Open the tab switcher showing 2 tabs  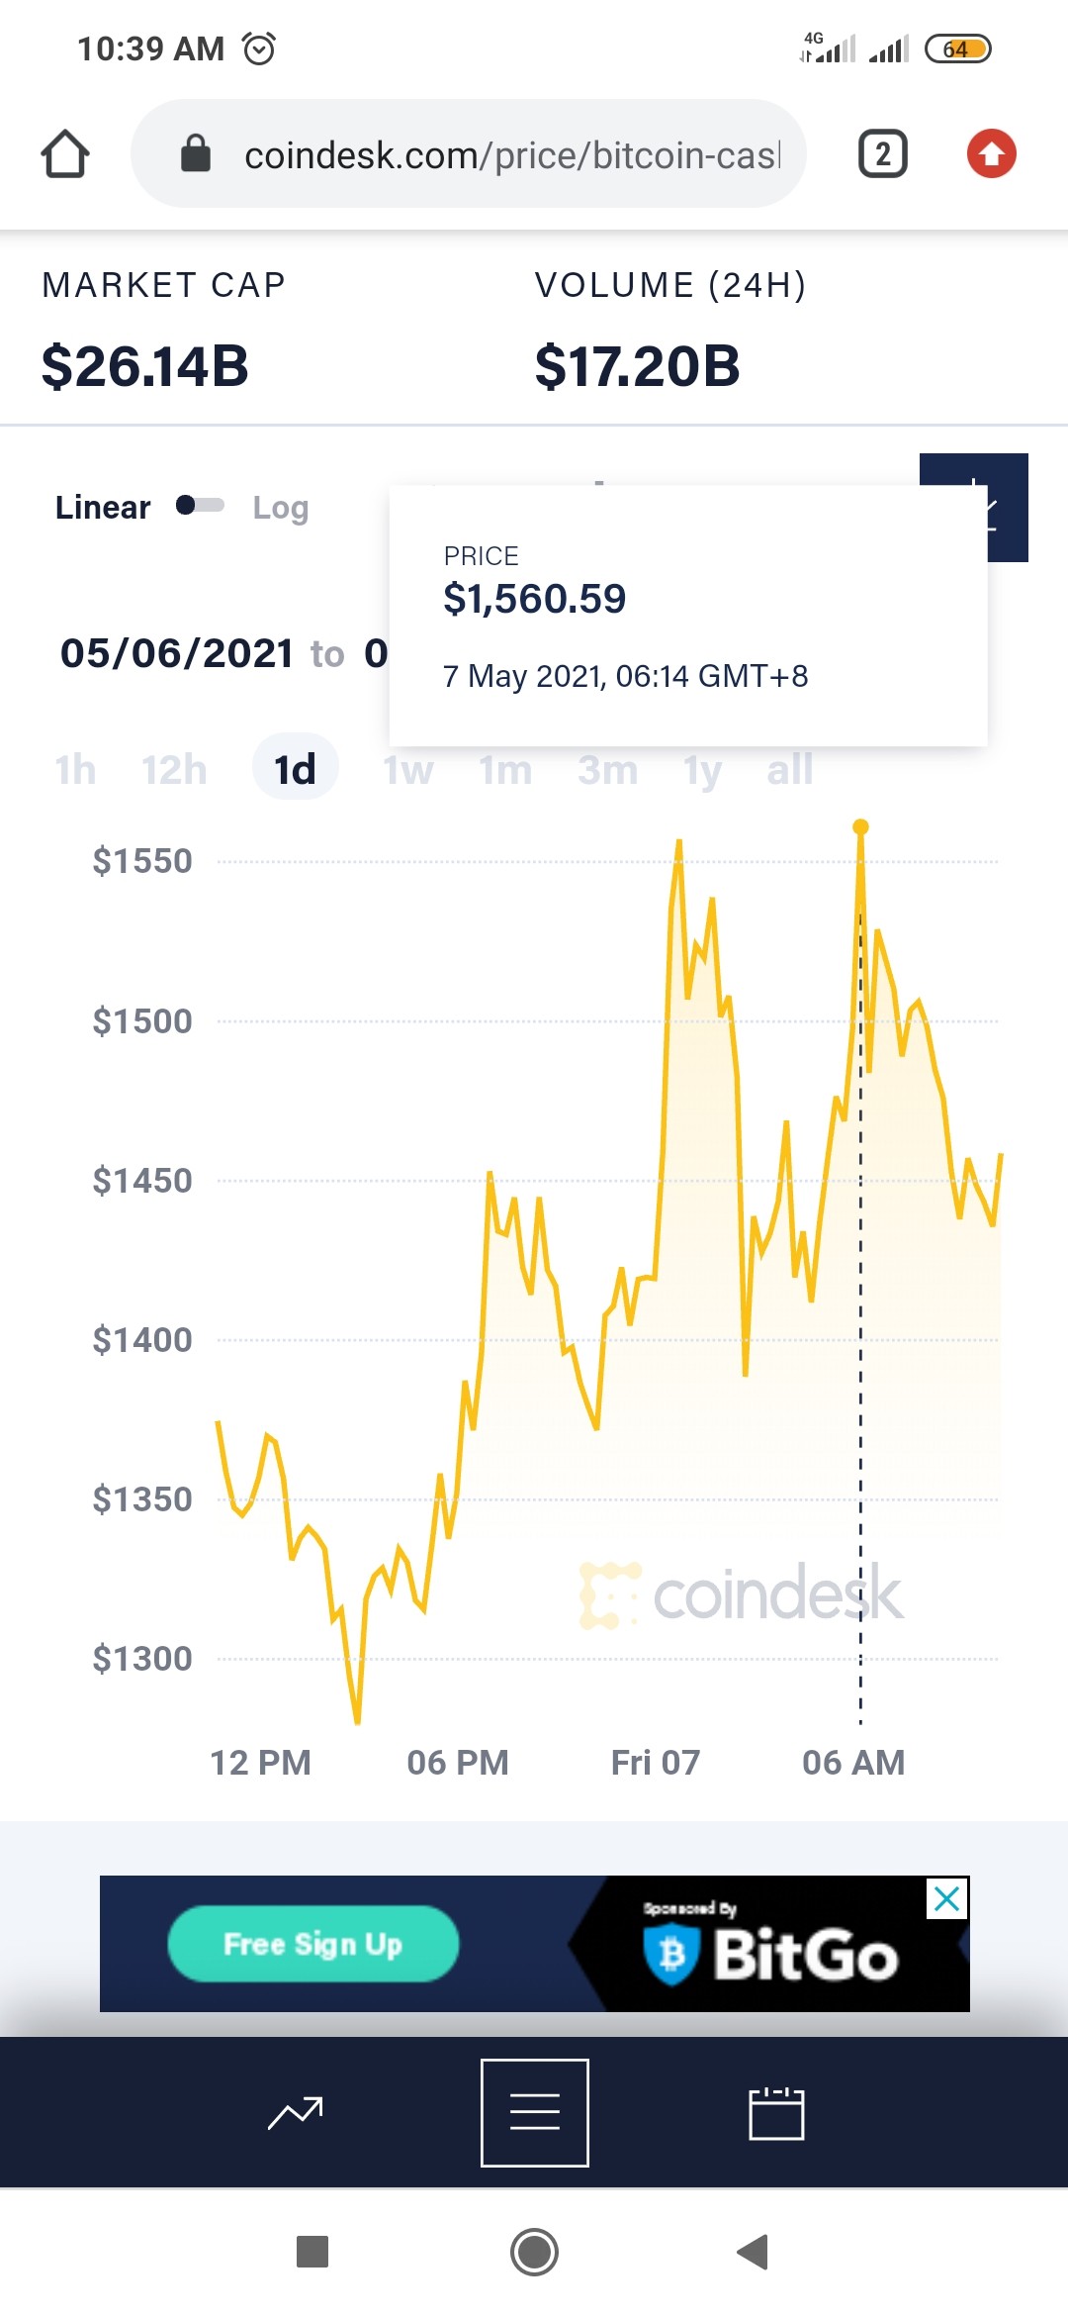(882, 154)
